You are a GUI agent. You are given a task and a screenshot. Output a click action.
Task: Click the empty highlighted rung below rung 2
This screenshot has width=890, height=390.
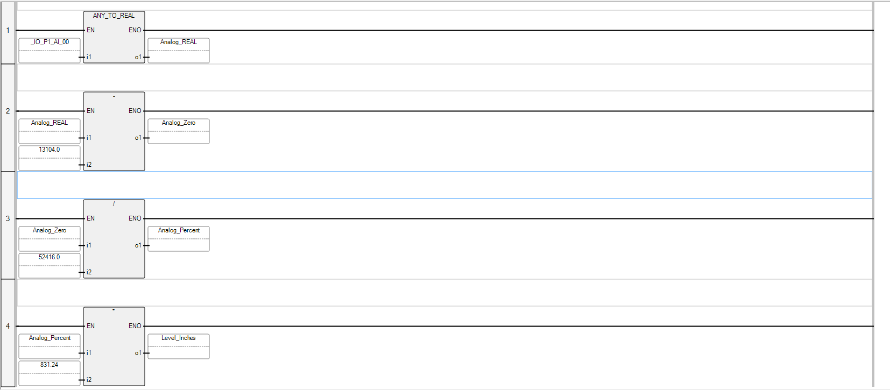pos(377,185)
